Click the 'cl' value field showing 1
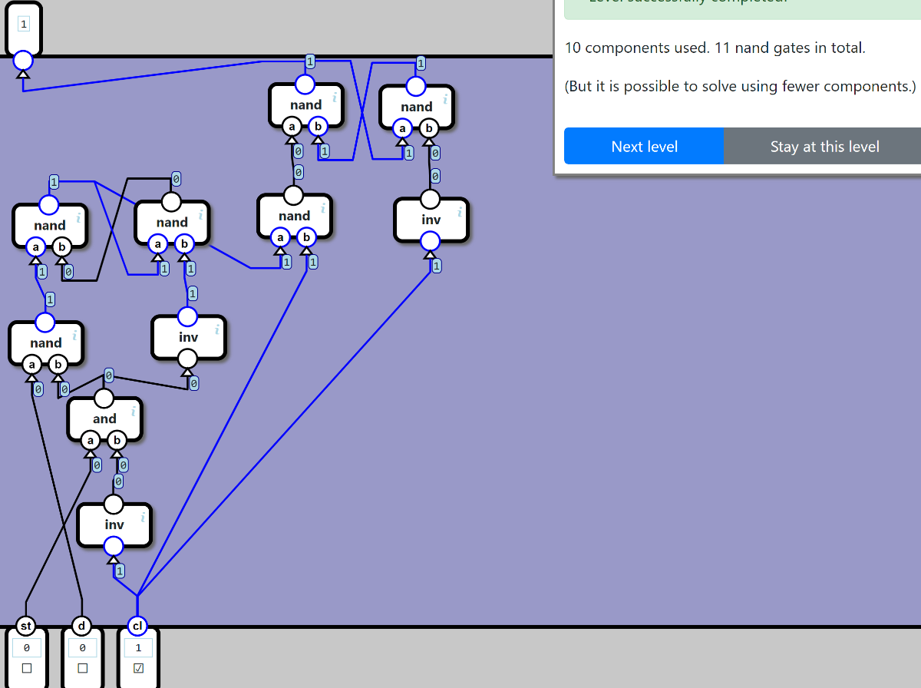 139,648
